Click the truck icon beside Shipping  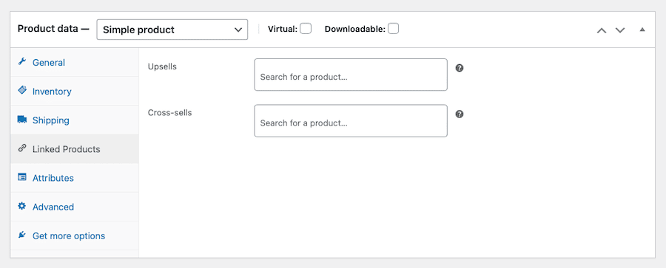click(22, 120)
